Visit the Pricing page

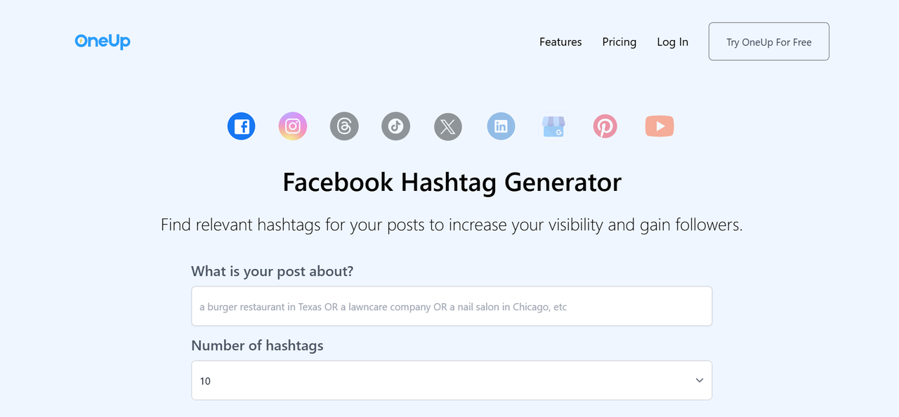[619, 42]
